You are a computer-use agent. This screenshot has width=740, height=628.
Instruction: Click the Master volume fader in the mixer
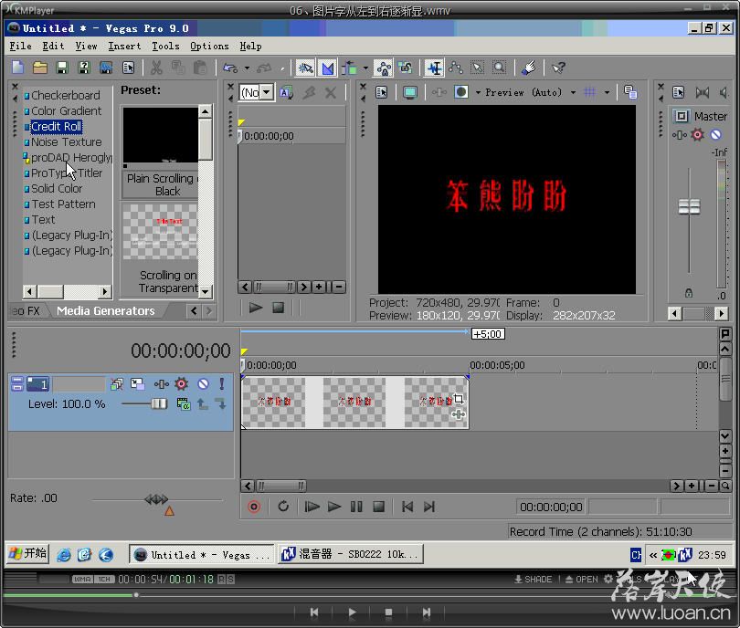point(689,206)
